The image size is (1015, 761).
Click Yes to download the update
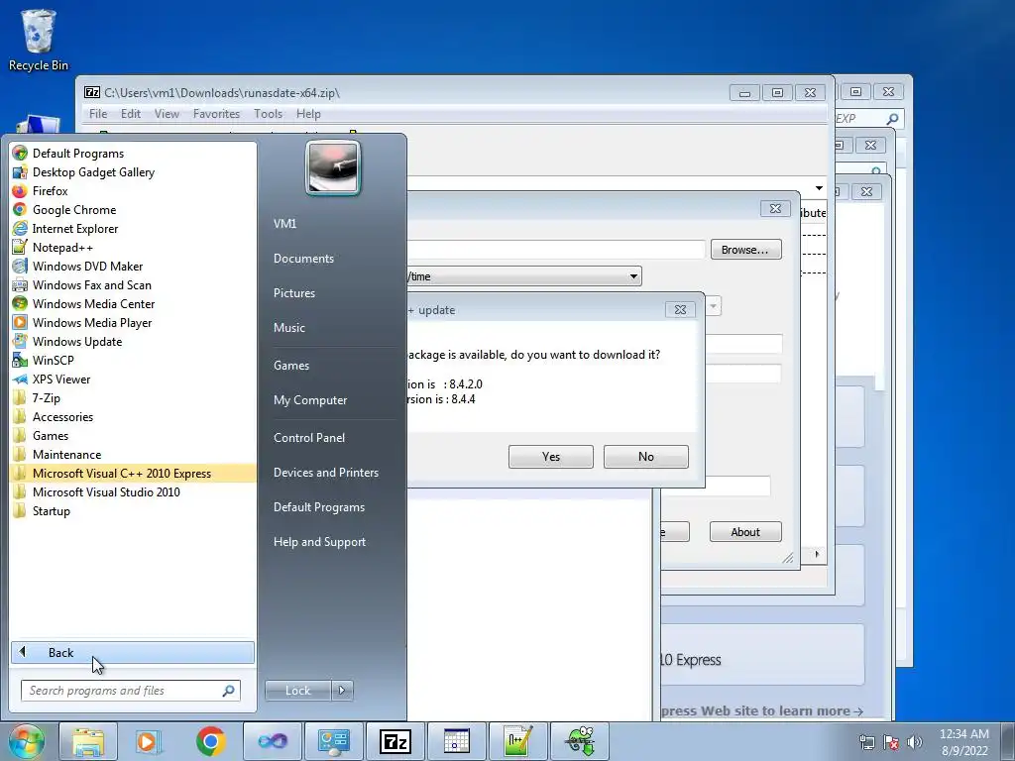[x=551, y=456]
